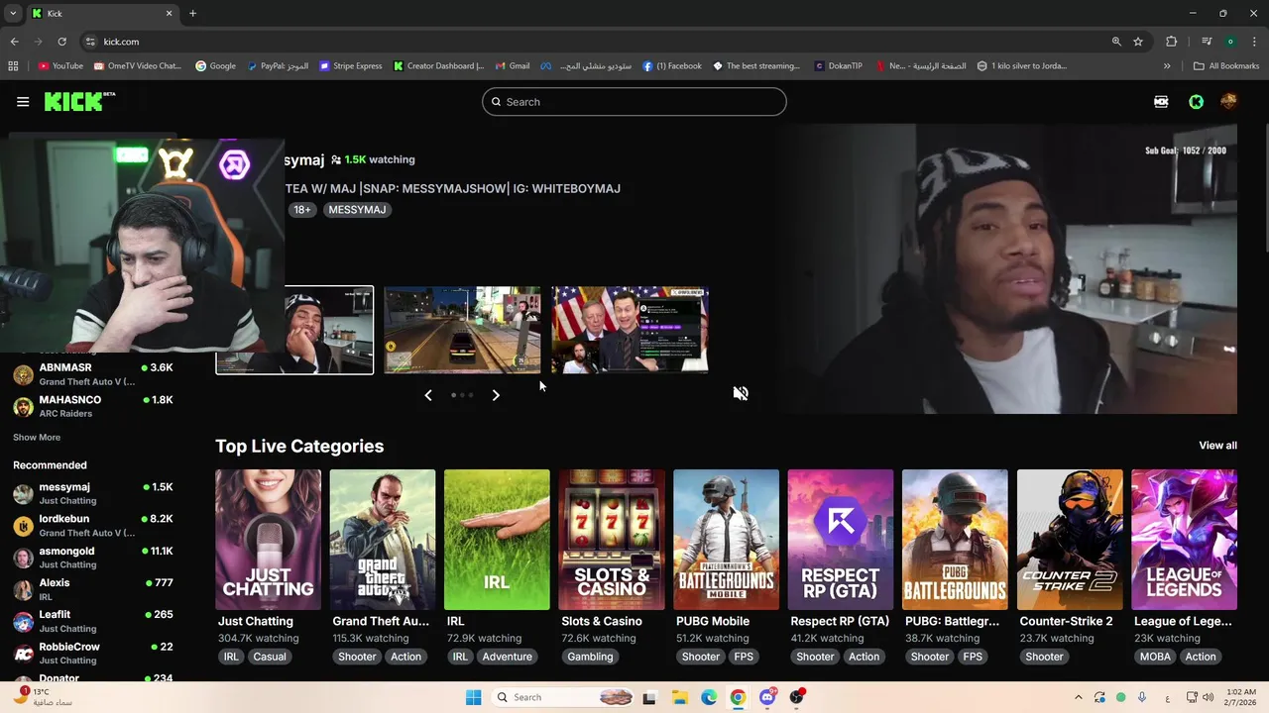Open Alexis channel in Recommended list
The image size is (1269, 713).
(x=93, y=589)
